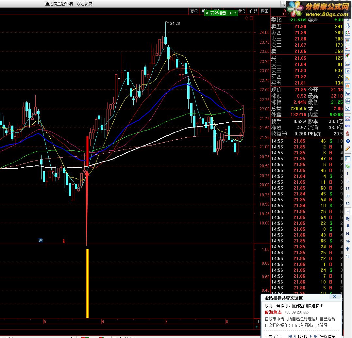Switch to 15-minute period
Viewport: 352px width, 338px height.
coord(347,189)
